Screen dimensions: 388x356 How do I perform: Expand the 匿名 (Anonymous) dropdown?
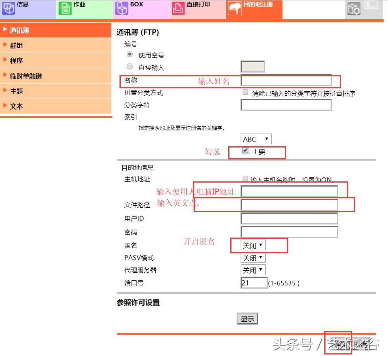253,245
